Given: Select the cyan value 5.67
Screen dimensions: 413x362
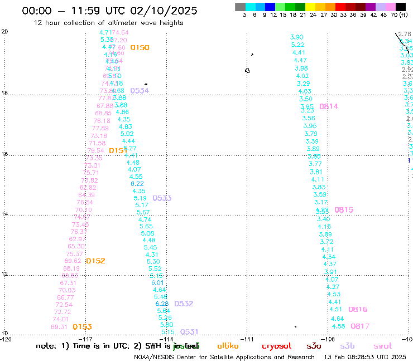Looking at the screenshot, I should pos(143,212).
